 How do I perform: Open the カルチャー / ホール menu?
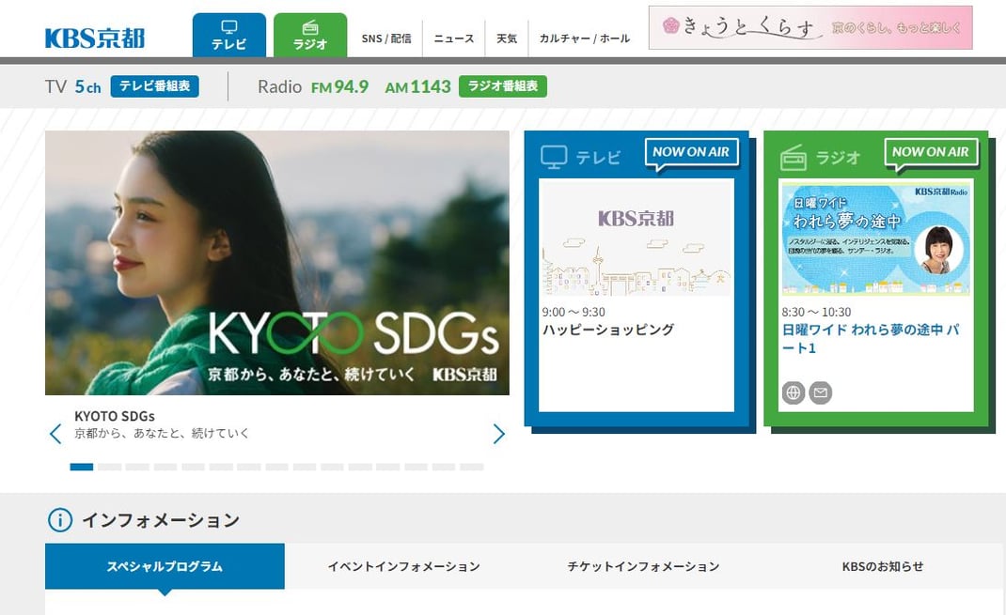coord(585,38)
